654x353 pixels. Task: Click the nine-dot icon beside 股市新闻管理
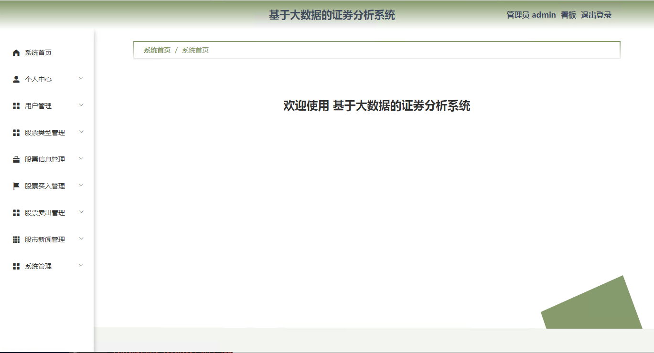click(x=16, y=240)
